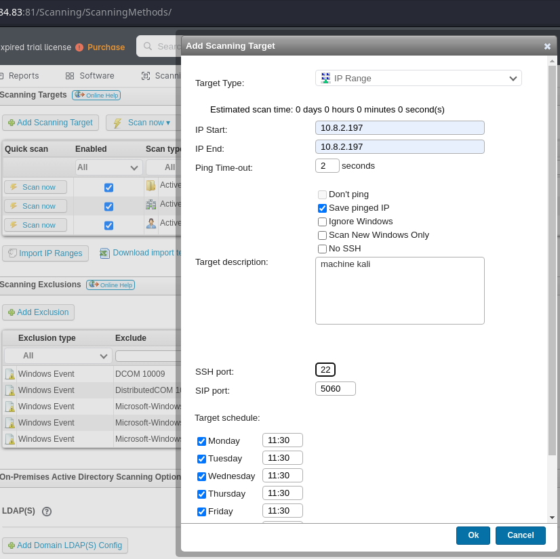Uncheck the Friday schedule checkbox
Screen dimensions: 560x559
pyautogui.click(x=201, y=512)
